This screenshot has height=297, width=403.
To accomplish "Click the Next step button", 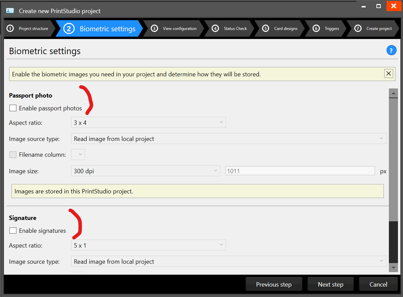I will pos(330,284).
